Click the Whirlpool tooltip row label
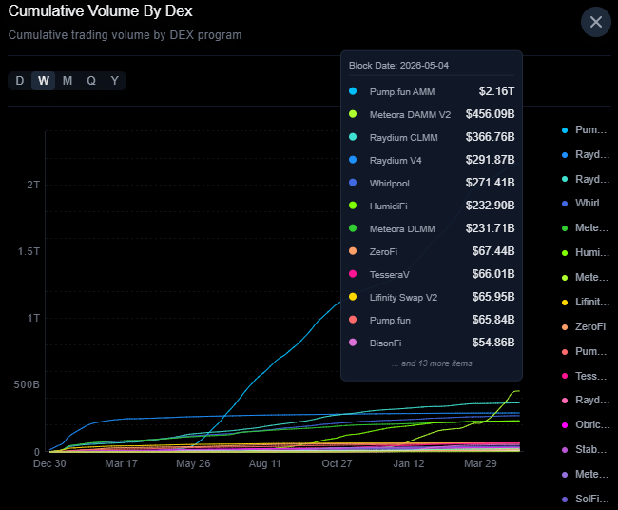 click(390, 184)
